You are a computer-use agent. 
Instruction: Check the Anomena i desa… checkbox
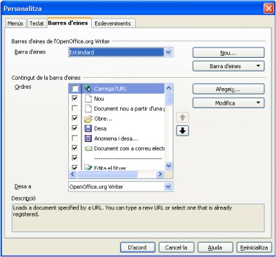point(75,138)
